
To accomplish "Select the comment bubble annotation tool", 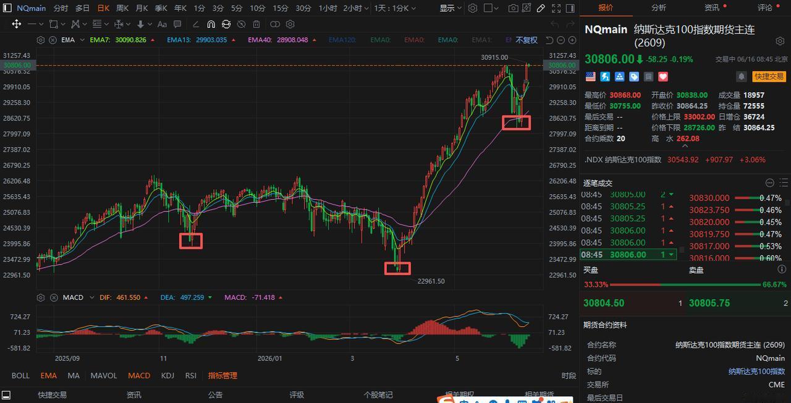I will 177,24.
